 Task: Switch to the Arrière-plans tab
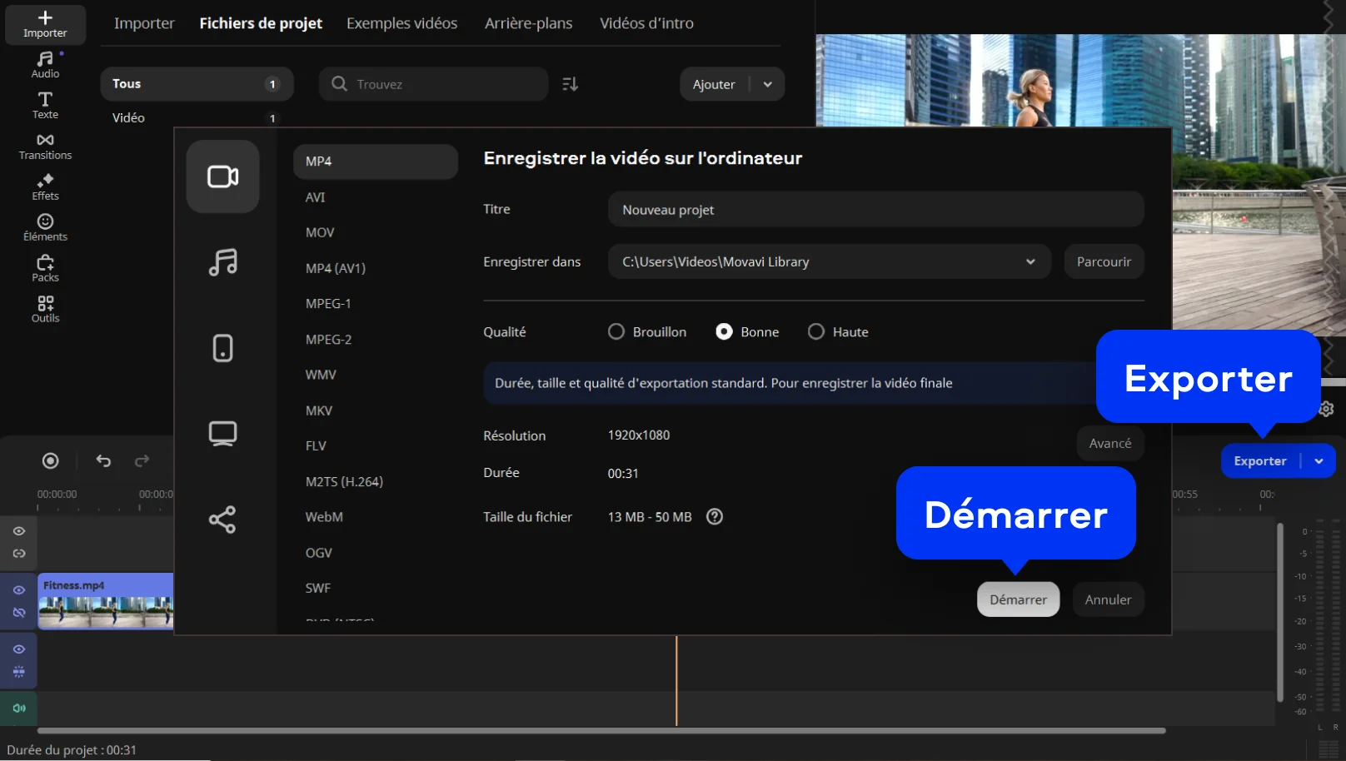[x=528, y=23]
